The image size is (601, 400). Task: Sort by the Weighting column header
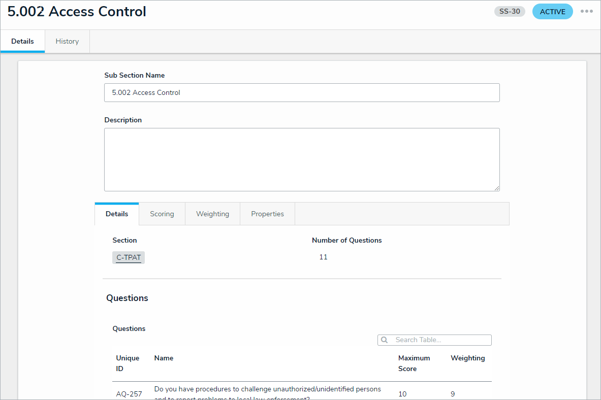click(467, 358)
